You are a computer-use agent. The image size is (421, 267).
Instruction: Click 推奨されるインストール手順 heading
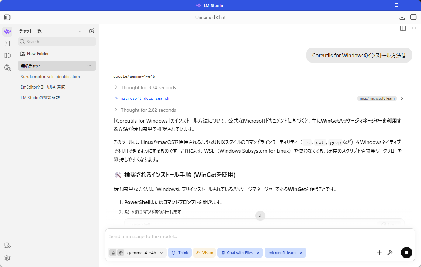click(x=180, y=175)
